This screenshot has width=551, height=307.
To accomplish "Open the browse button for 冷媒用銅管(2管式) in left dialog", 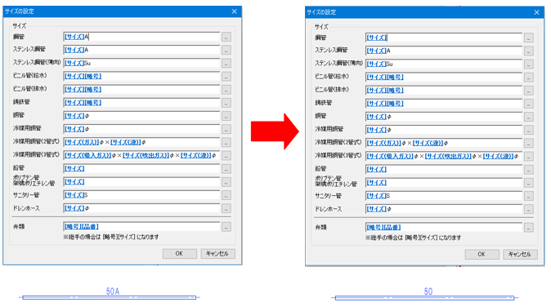I will (x=226, y=142).
